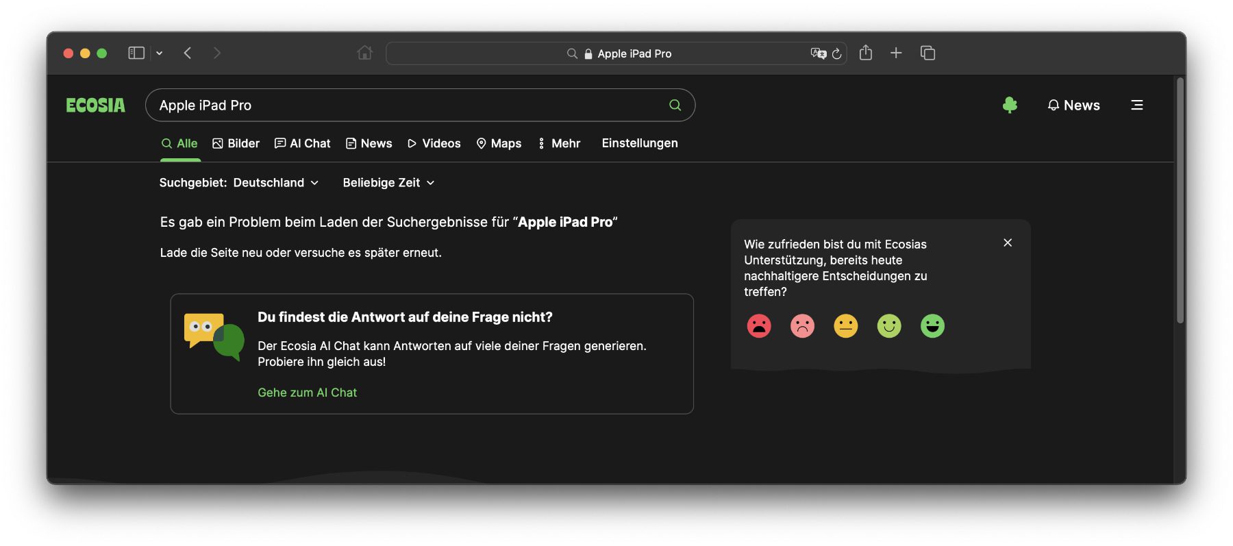Show Safari tab overview
The height and width of the screenshot is (546, 1233).
[x=927, y=53]
